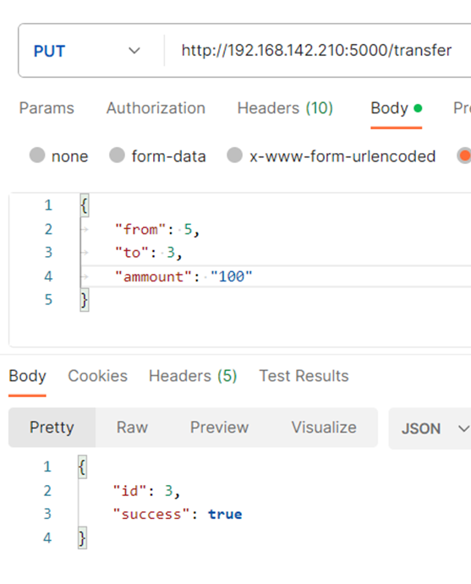Open the JSON format dropdown
471x584 pixels.
pos(430,428)
